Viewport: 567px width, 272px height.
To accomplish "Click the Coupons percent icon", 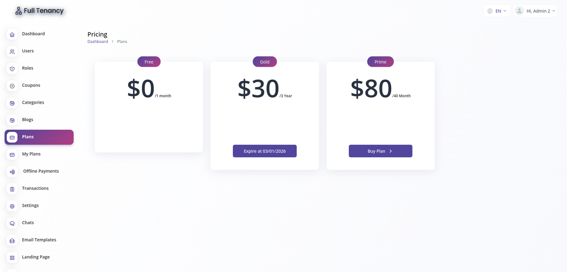I will pyautogui.click(x=12, y=86).
